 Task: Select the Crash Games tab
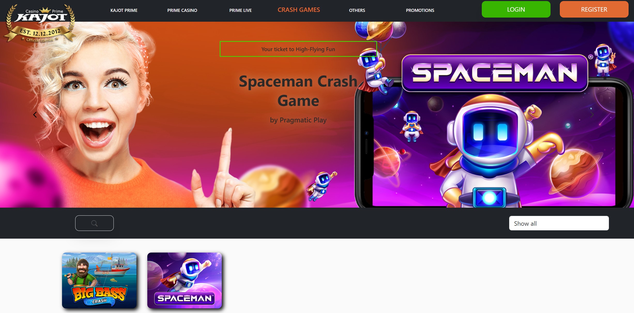(299, 10)
